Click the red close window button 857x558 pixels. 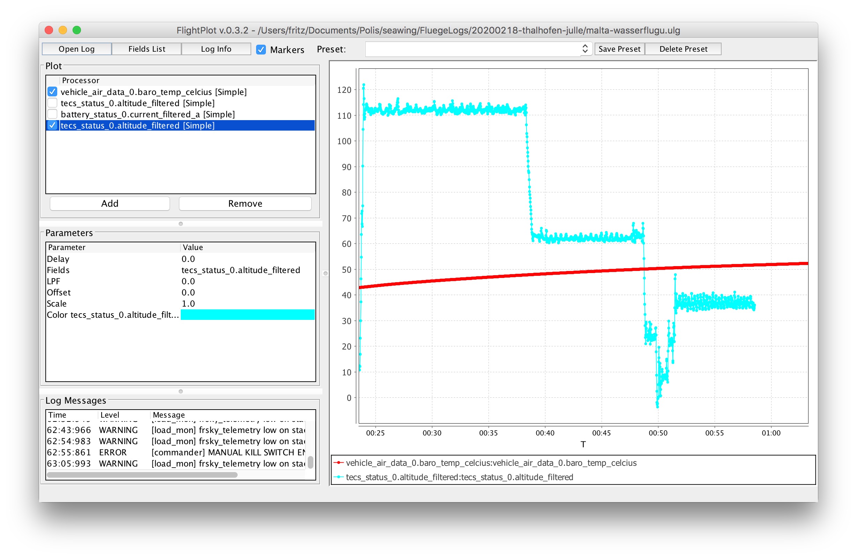pos(49,30)
